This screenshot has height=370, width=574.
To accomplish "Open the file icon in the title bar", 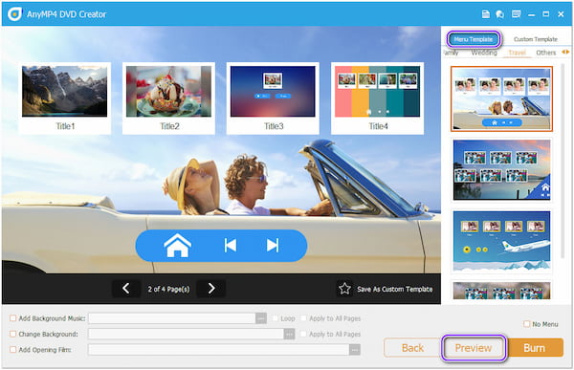I will [x=485, y=14].
